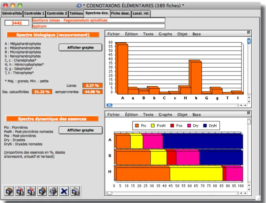Image resolution: width=266 pixels, height=203 pixels.
Task: Click the Pio orange legend swatch
Action: coord(137,126)
